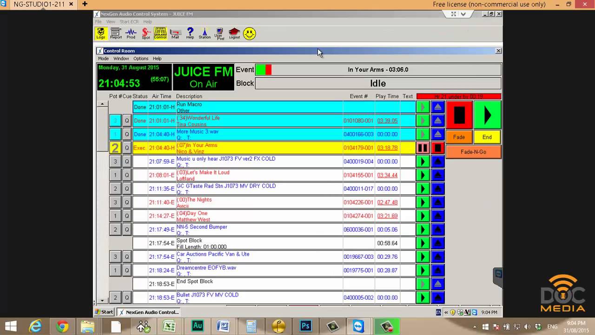The image size is (595, 335).
Task: Open the Mode menu in Control Room
Action: tap(103, 59)
